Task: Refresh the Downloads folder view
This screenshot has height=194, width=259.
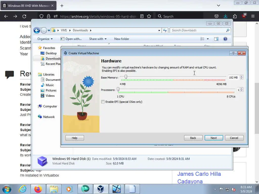Action: point(165,30)
